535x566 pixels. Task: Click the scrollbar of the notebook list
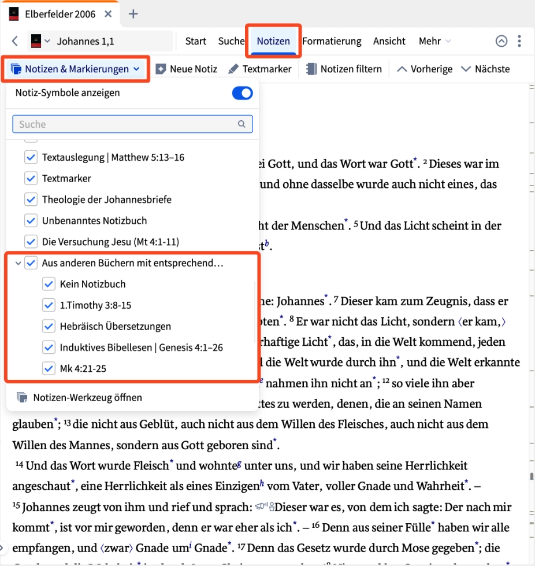tap(256, 312)
